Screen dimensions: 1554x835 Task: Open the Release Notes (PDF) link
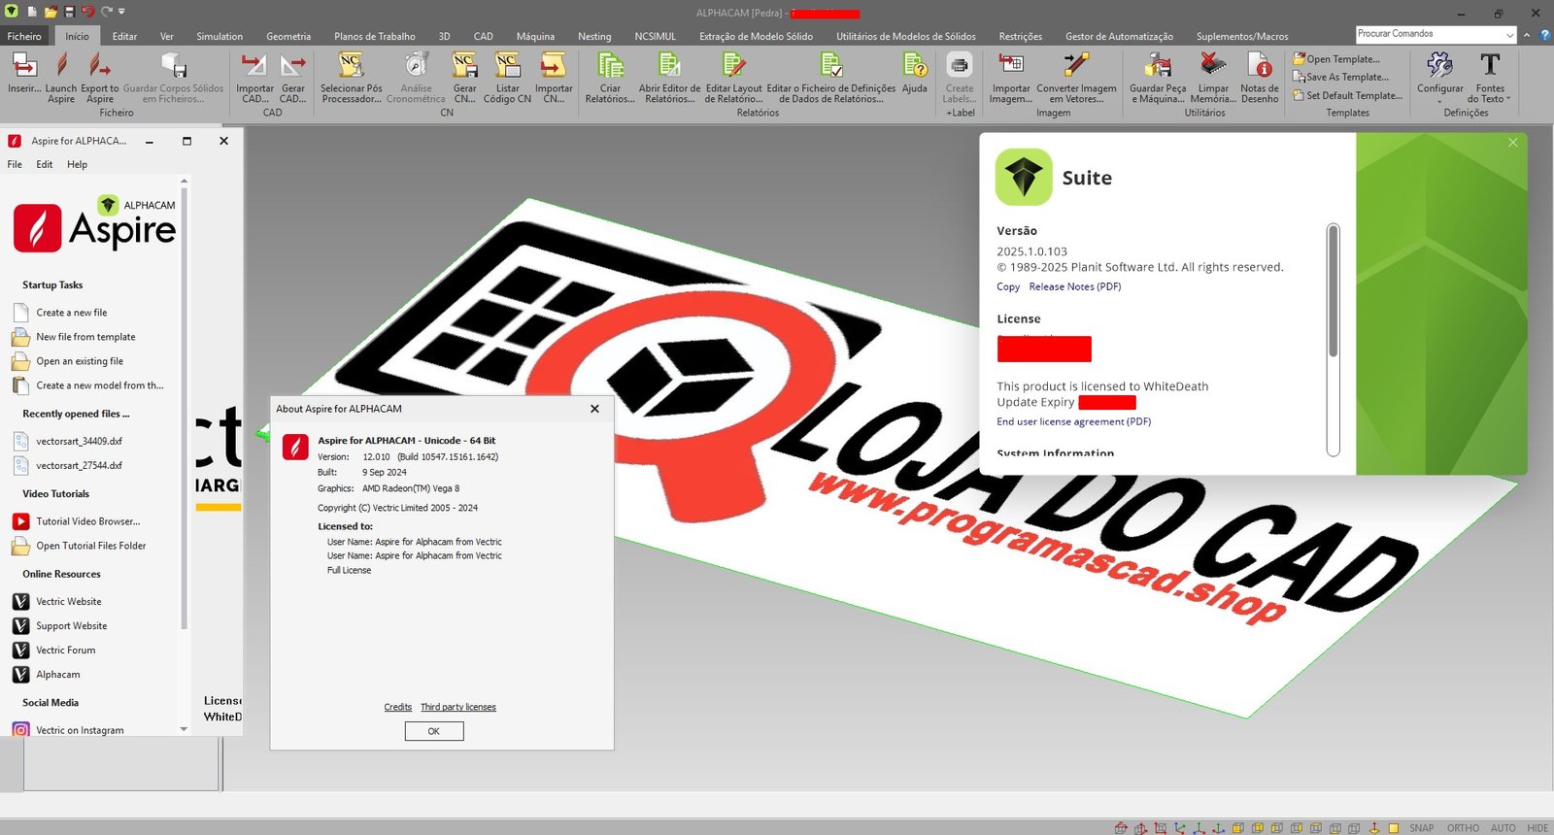pyautogui.click(x=1074, y=287)
